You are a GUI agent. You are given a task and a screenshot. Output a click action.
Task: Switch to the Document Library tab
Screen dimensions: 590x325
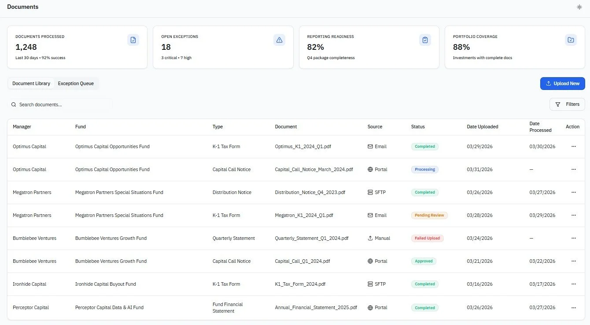pyautogui.click(x=31, y=83)
